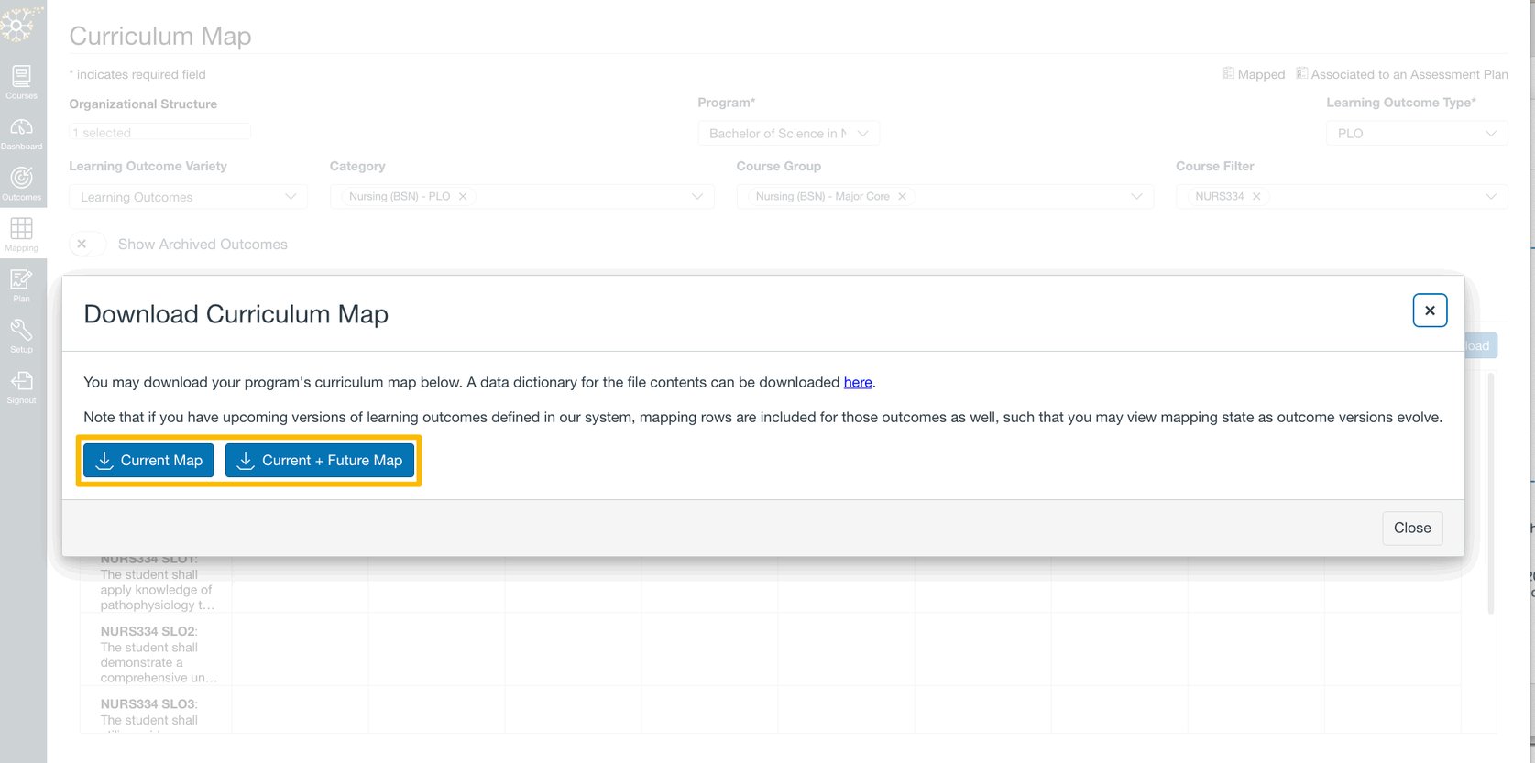Click the partially hidden Download button behind dialog

click(1481, 345)
